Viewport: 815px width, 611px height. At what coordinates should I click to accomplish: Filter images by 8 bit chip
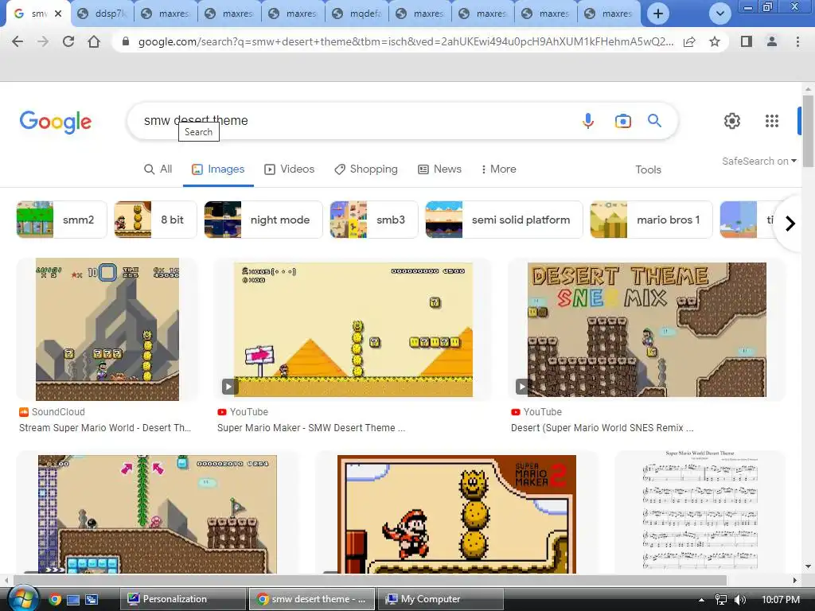click(x=155, y=220)
